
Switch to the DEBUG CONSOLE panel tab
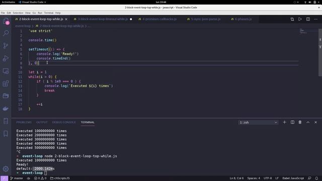click(x=64, y=122)
